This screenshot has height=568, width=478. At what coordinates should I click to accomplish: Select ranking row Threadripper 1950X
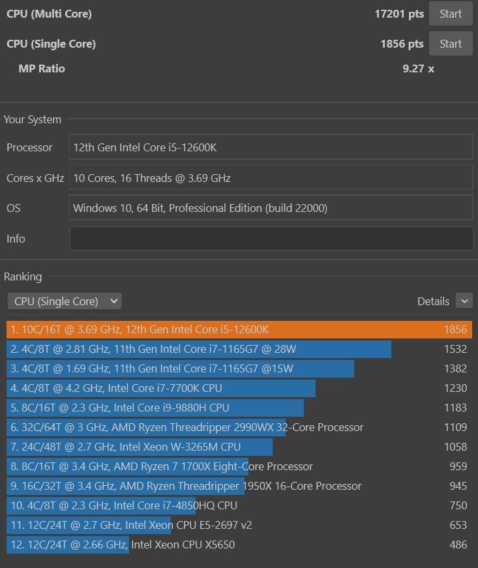tap(239, 486)
